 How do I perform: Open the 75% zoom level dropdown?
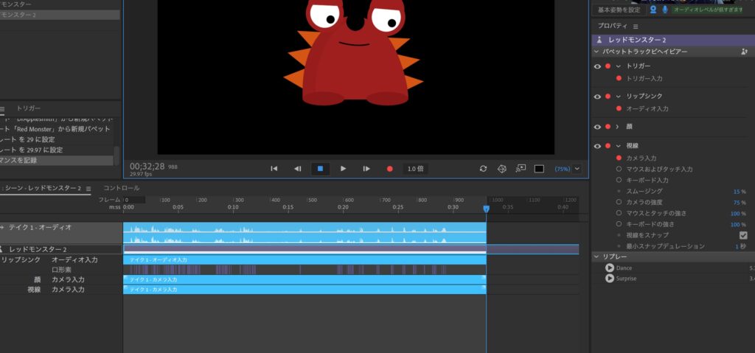[577, 169]
